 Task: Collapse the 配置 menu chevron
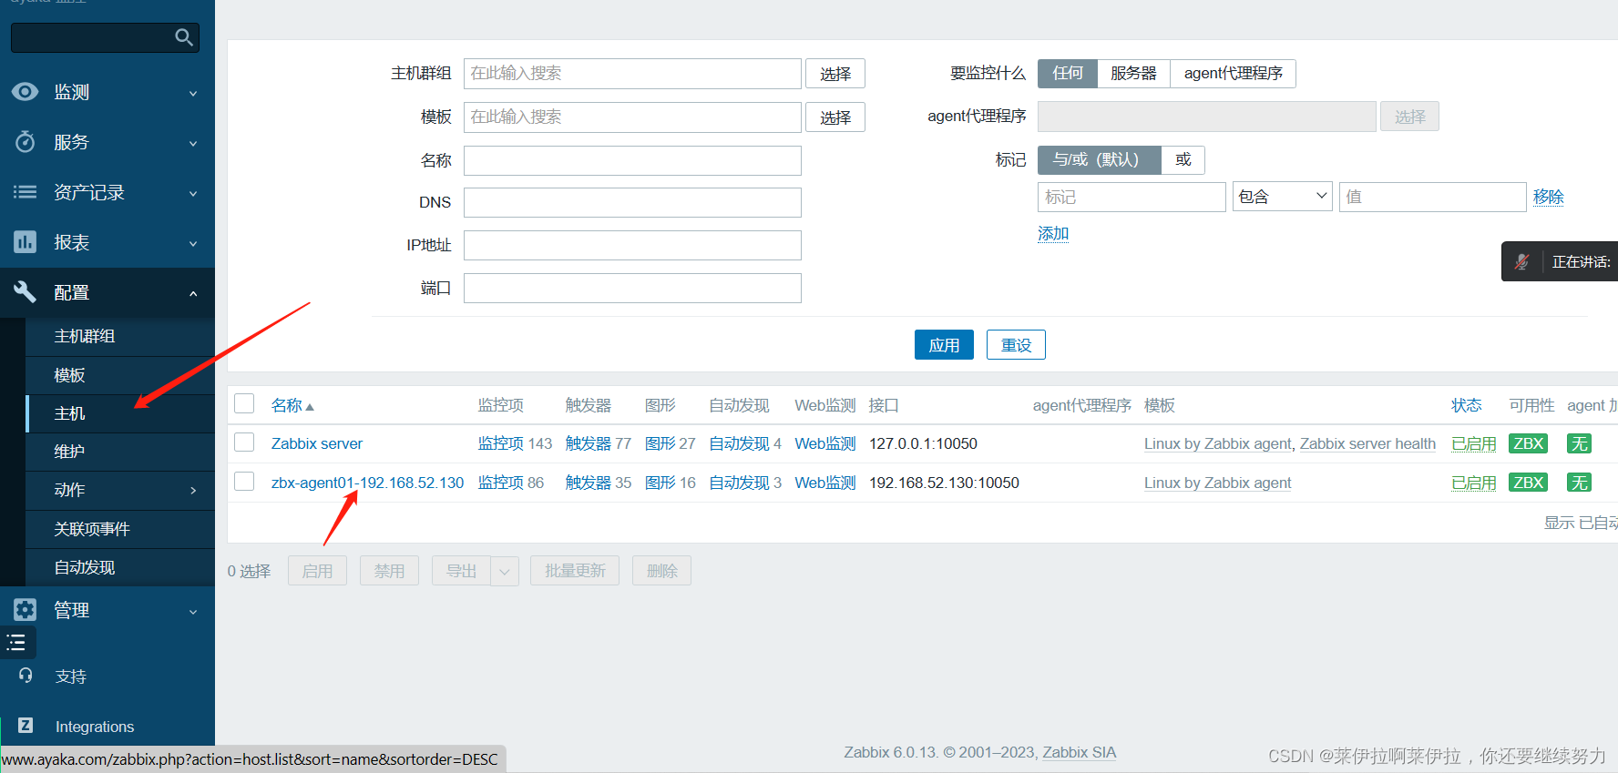click(193, 293)
